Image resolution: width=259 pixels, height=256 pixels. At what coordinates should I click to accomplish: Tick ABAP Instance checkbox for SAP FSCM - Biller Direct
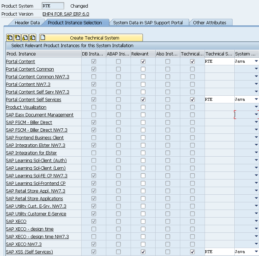(x=118, y=123)
